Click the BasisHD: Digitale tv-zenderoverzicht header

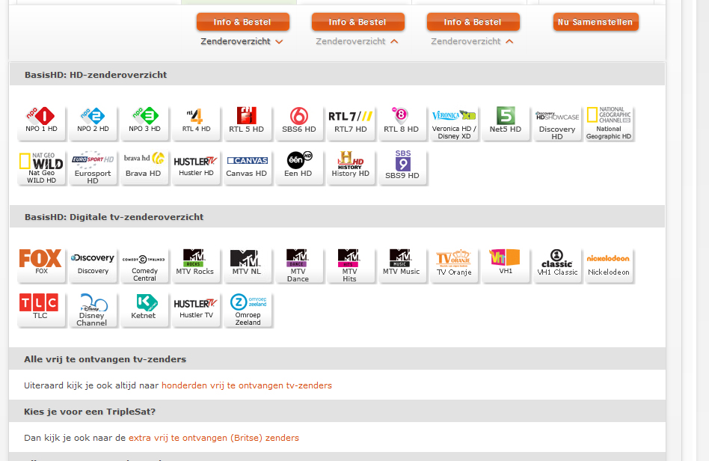click(x=337, y=217)
